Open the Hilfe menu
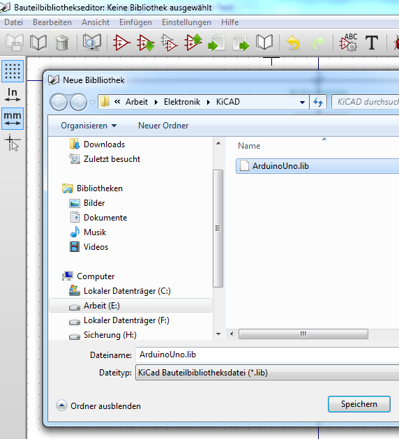Viewport: 399px width, 439px height. click(x=229, y=22)
